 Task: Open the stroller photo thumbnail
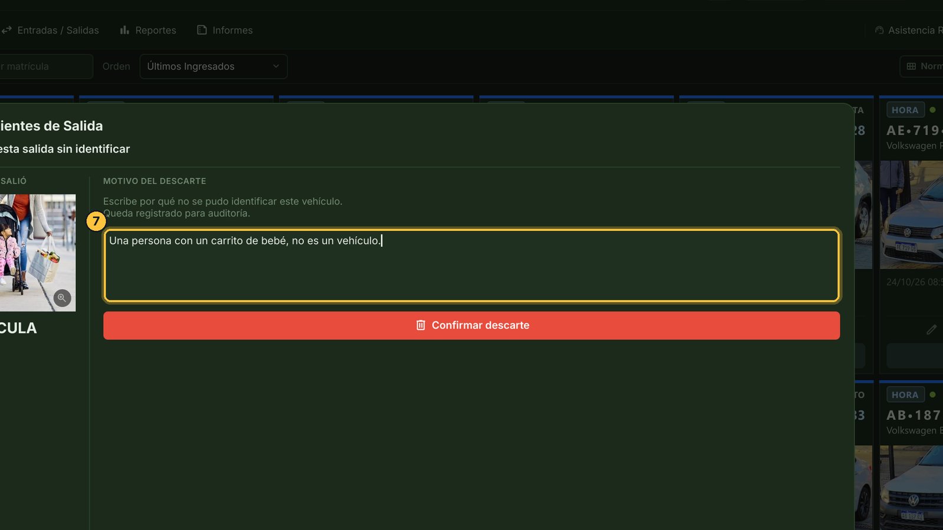point(37,253)
